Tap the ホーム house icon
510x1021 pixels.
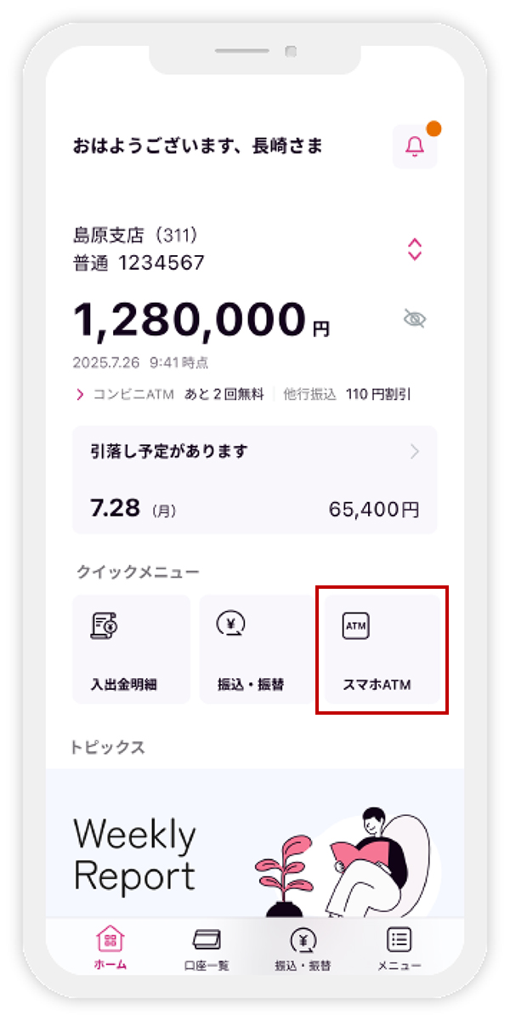tap(110, 939)
